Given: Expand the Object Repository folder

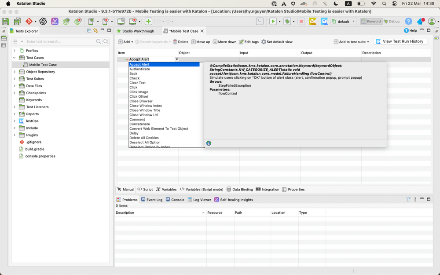Looking at the screenshot, I should 15,72.
